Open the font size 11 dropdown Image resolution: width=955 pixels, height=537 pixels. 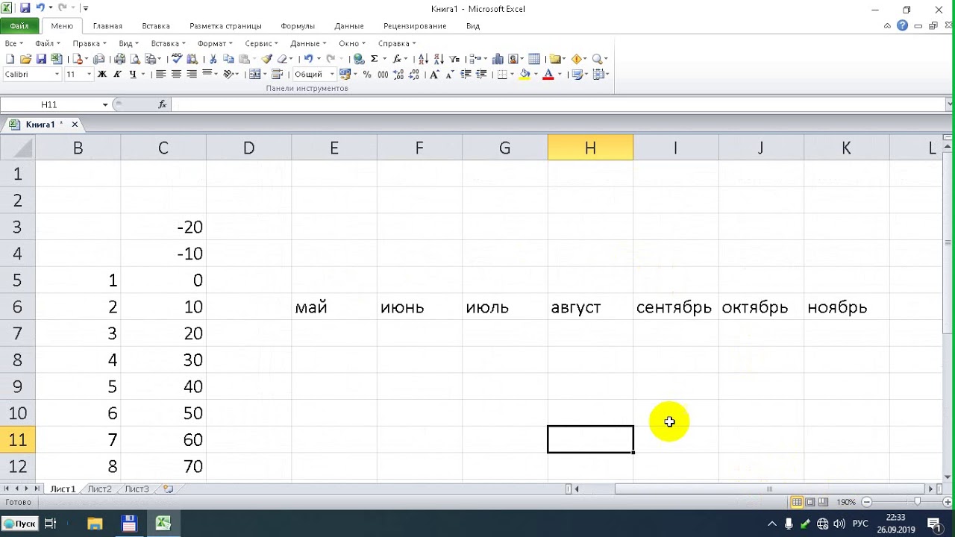(89, 75)
